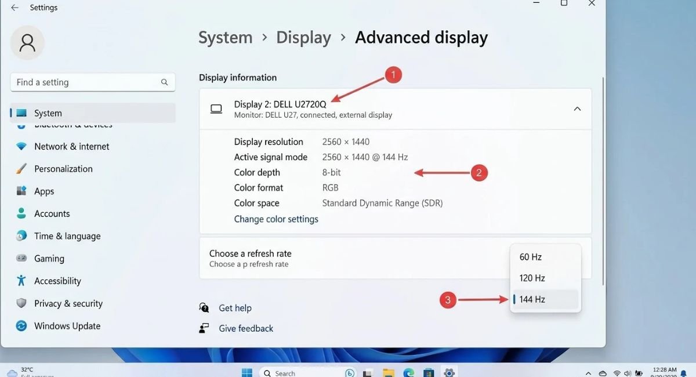This screenshot has height=377, width=696.
Task: Click the Privacy & security shield icon
Action: click(x=21, y=303)
